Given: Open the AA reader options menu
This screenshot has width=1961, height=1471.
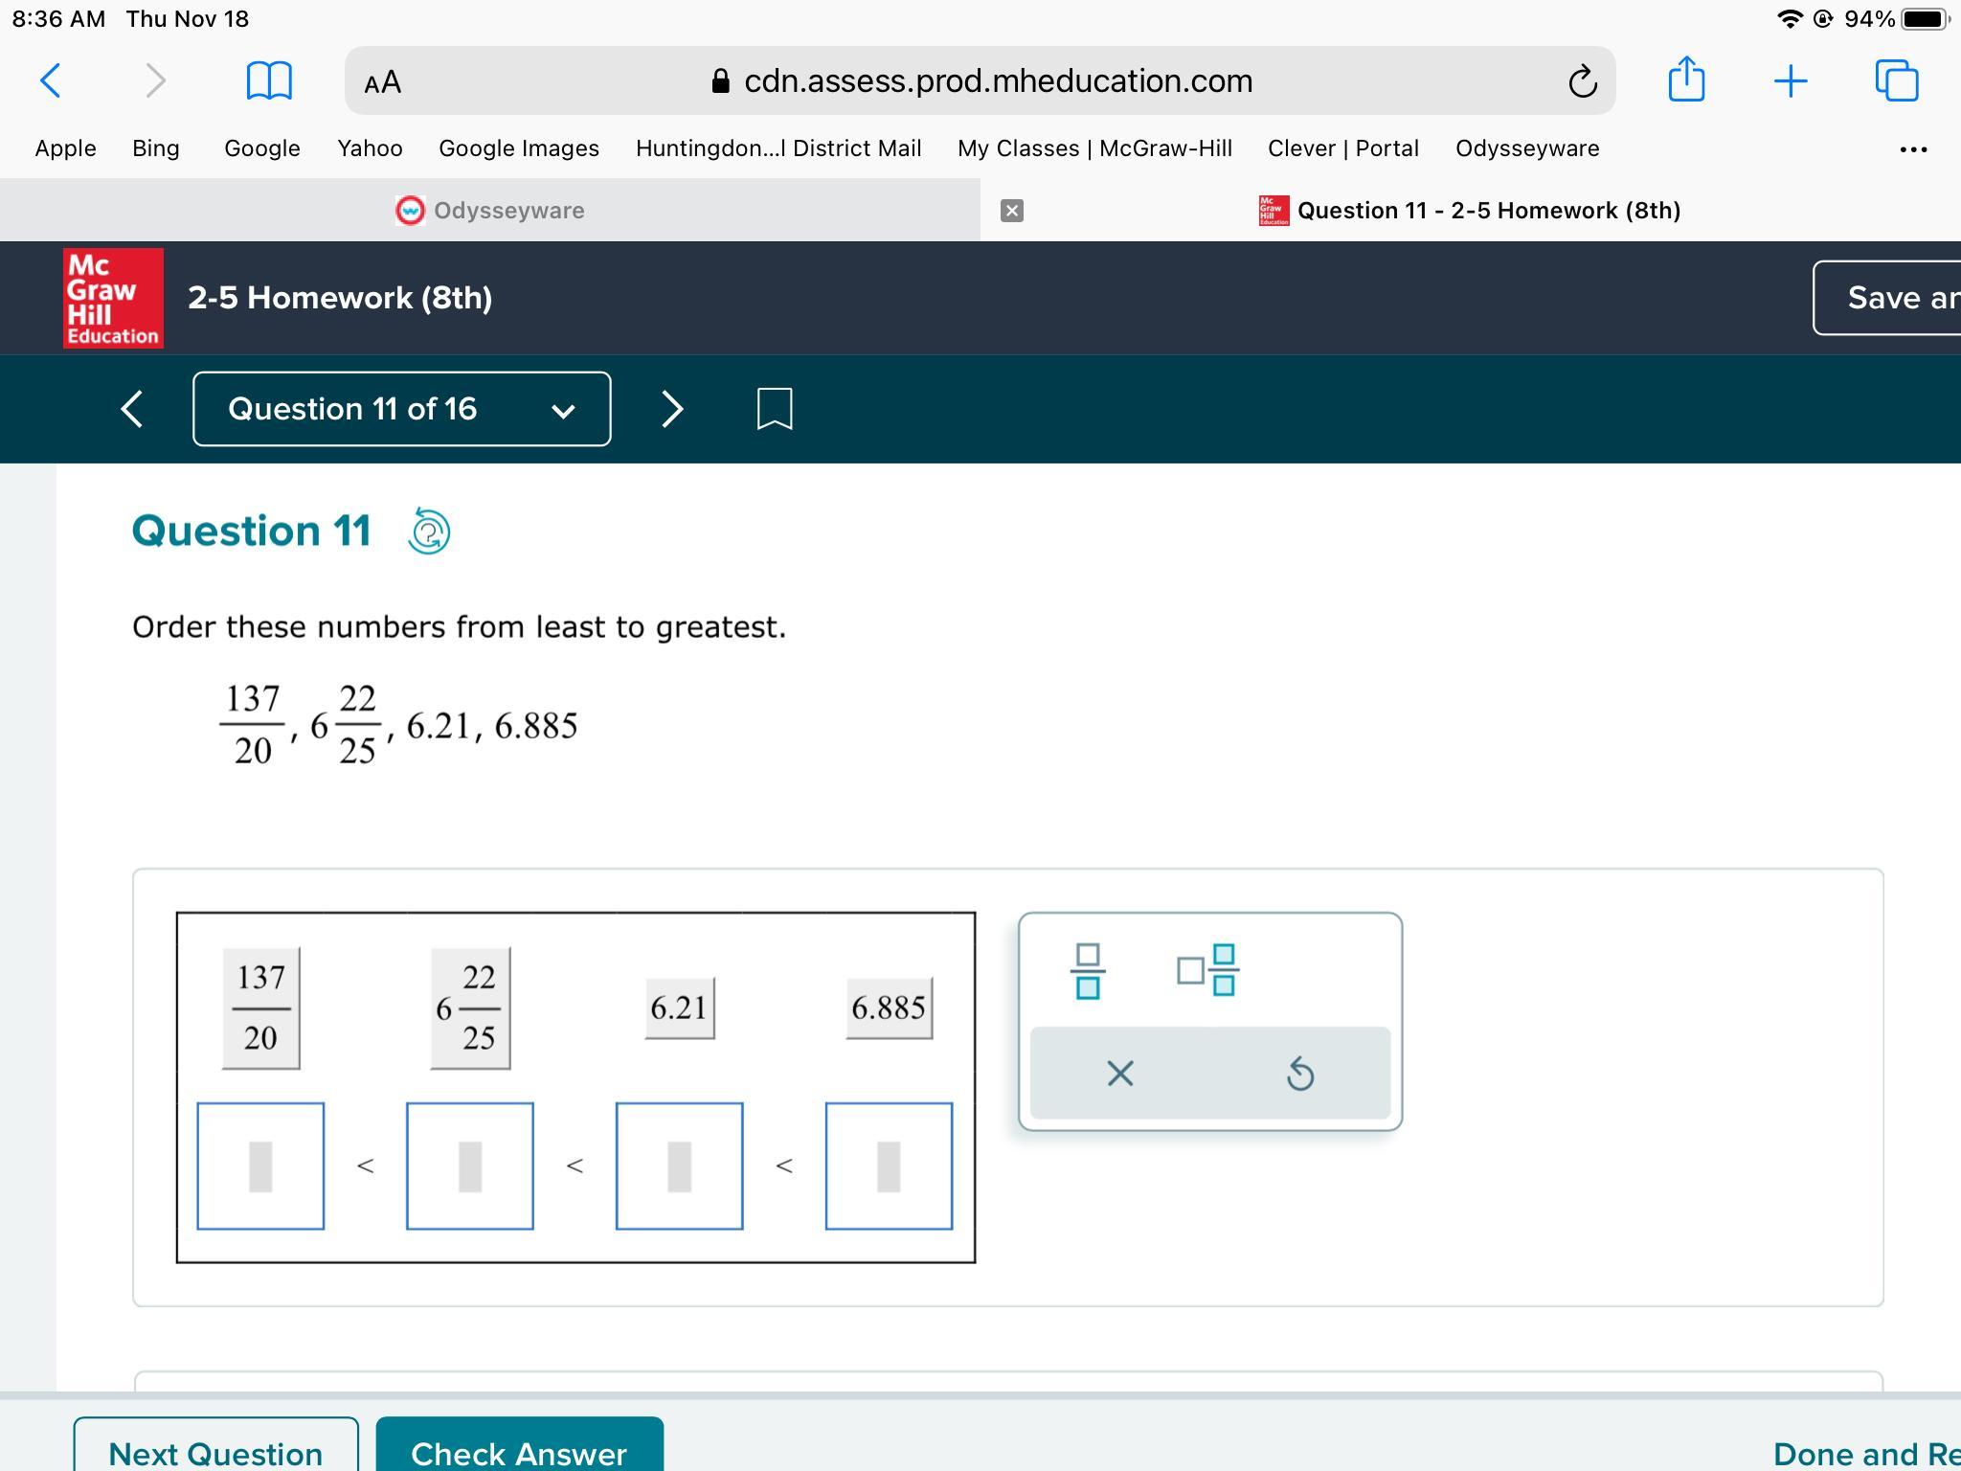Looking at the screenshot, I should point(383,82).
